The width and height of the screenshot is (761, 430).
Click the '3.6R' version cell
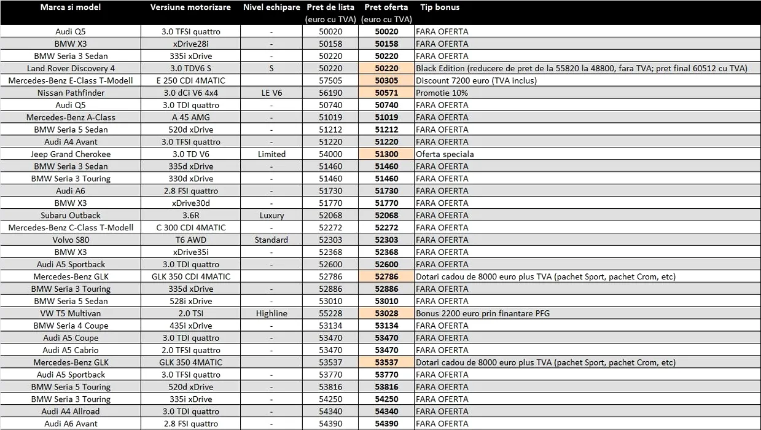pos(191,216)
